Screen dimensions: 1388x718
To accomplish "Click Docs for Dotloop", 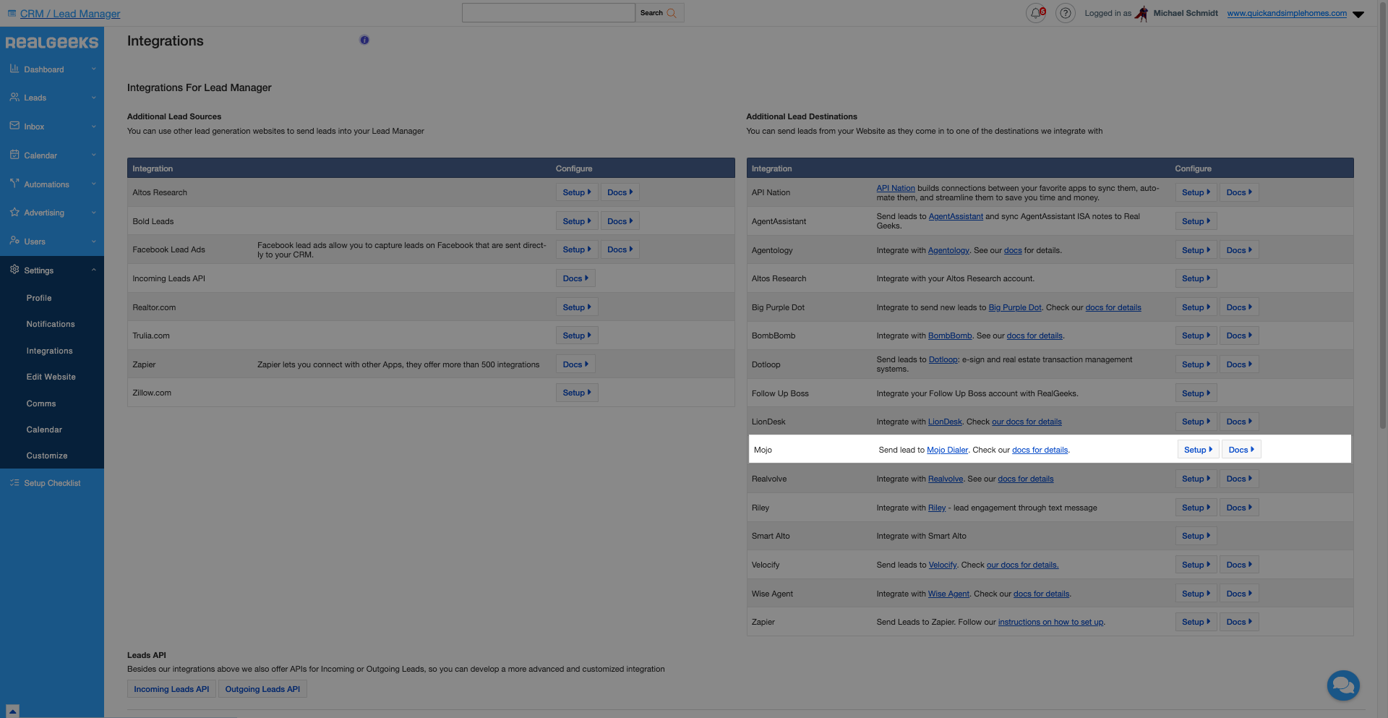I will [1239, 364].
